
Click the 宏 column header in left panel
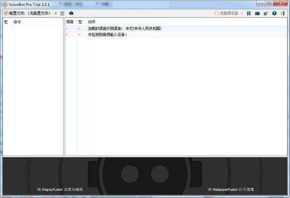6,22
